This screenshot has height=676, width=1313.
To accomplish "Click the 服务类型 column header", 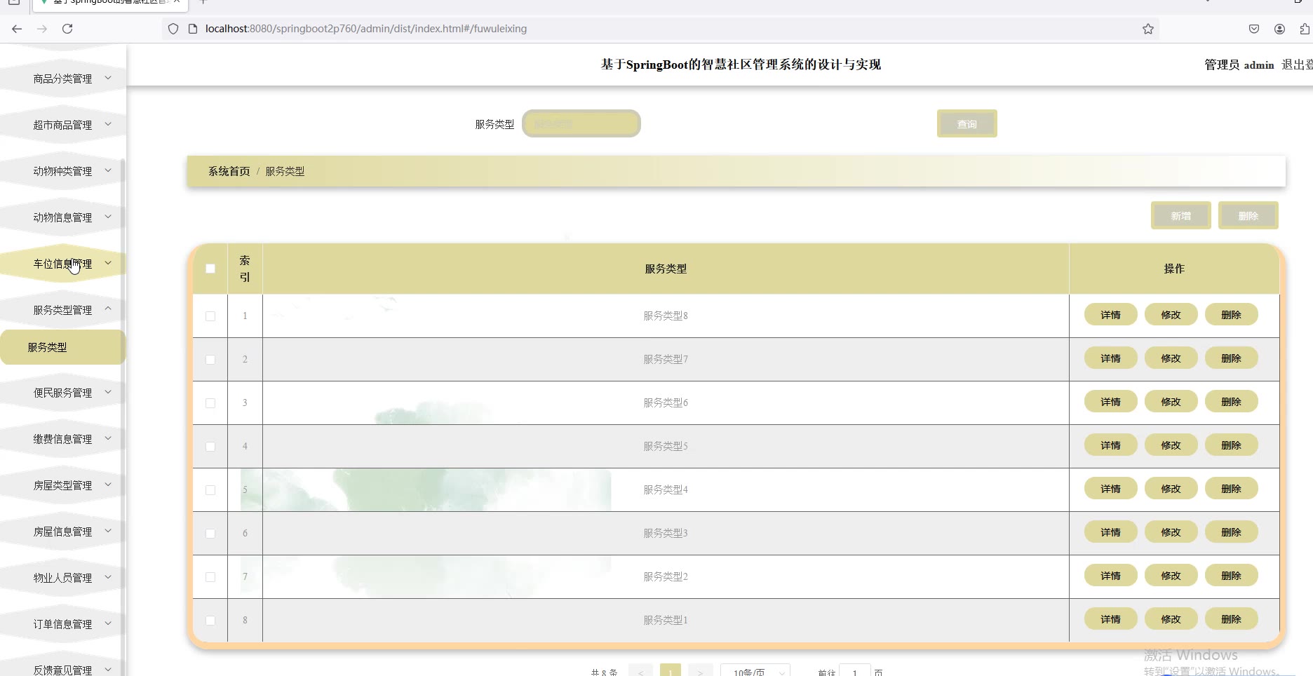I will pos(666,269).
